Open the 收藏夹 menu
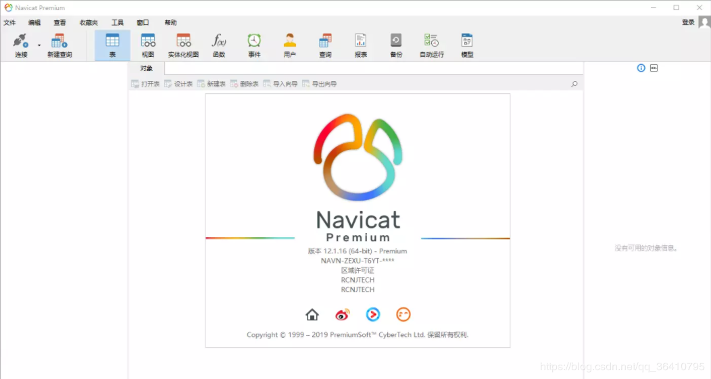Image resolution: width=711 pixels, height=379 pixels. (x=89, y=23)
